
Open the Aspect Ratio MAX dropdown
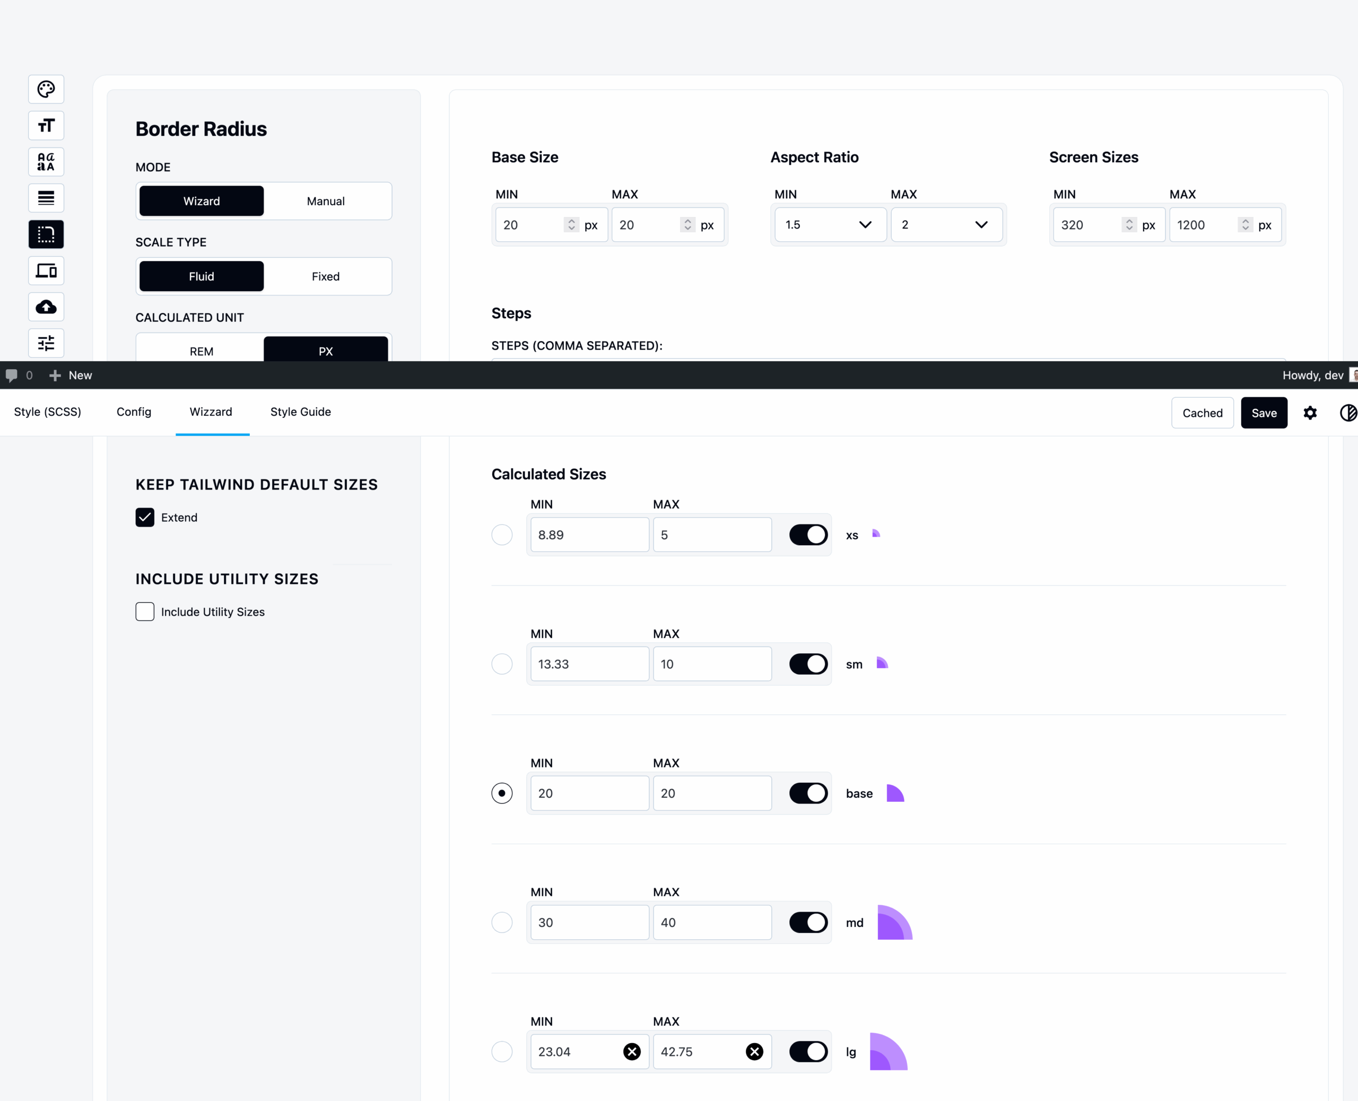tap(946, 224)
